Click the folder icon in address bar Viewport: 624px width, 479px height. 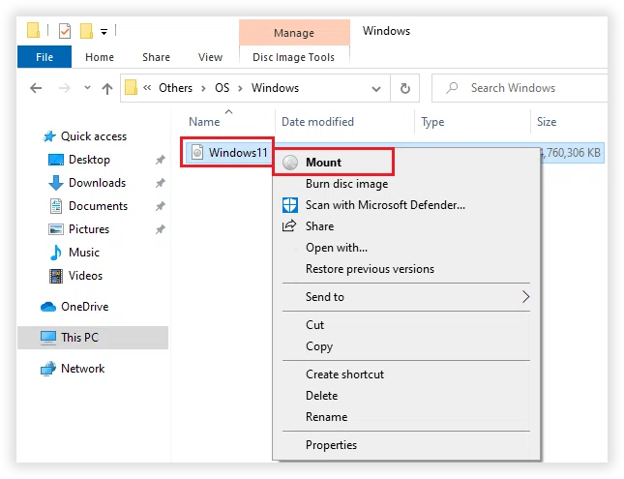pyautogui.click(x=131, y=87)
